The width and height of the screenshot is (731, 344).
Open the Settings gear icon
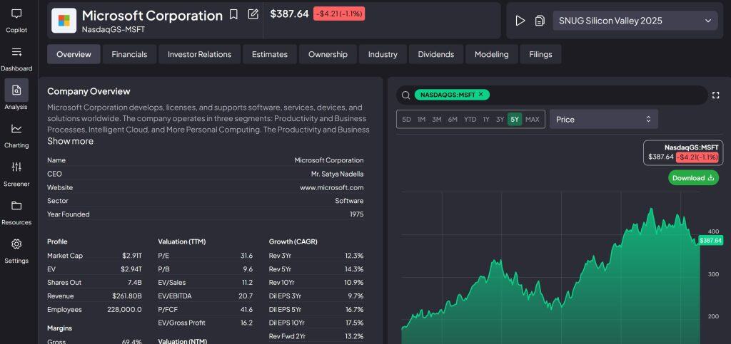(x=16, y=244)
